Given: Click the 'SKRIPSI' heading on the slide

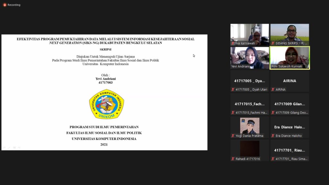Looking at the screenshot, I should 105,50.
